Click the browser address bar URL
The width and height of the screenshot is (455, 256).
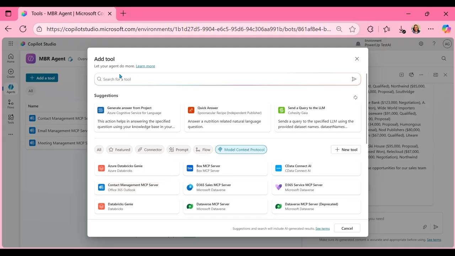click(189, 29)
